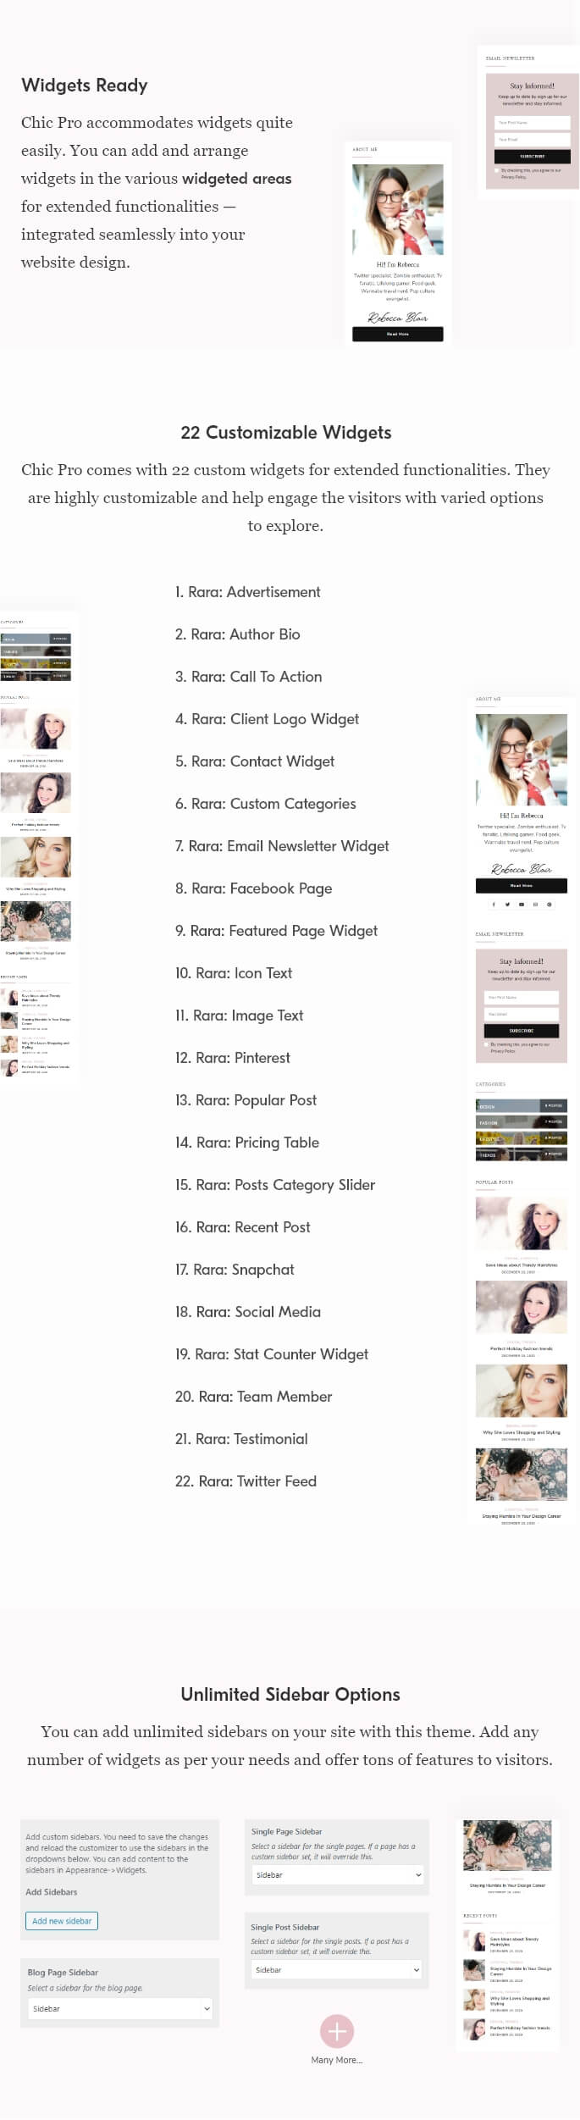Screen dimensions: 580x2120
Task: Open the Blog Page Sidebar dropdown
Action: (x=119, y=2007)
